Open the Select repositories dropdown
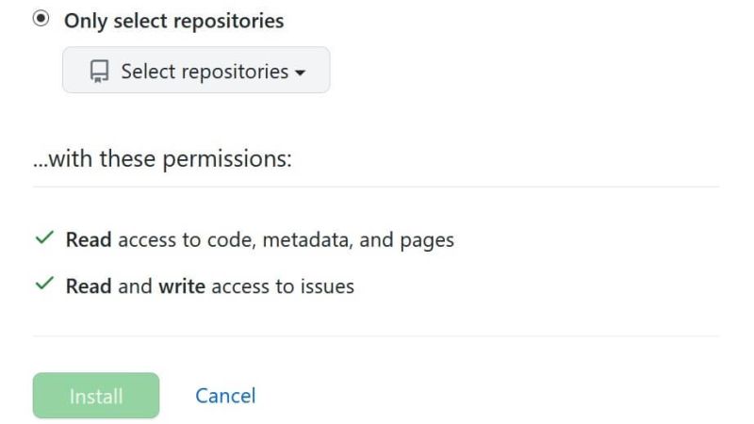754x424 pixels. point(196,71)
